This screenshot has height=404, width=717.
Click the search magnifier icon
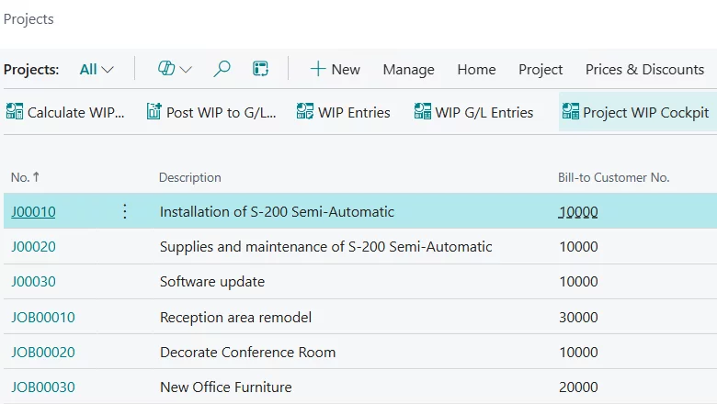222,69
